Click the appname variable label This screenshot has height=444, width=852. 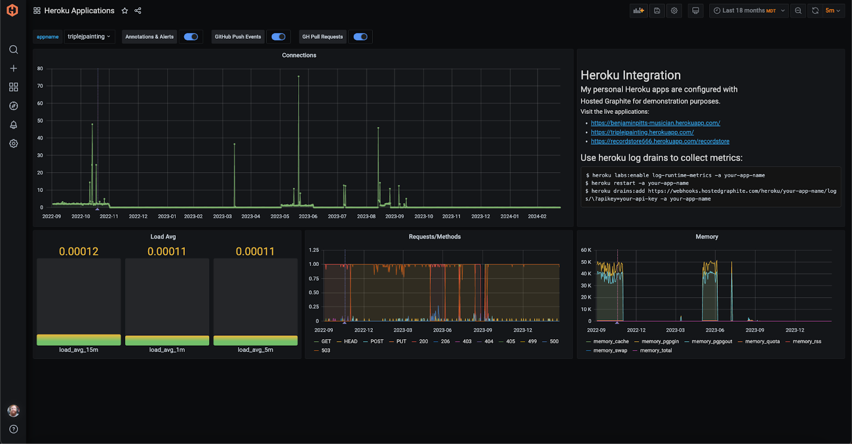click(47, 37)
